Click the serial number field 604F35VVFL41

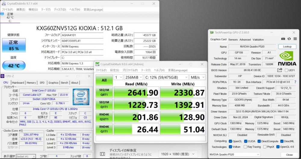pyautogui.click(x=82, y=41)
